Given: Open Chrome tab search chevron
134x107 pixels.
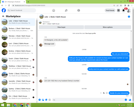Looking at the screenshot, I should tap(121, 2).
